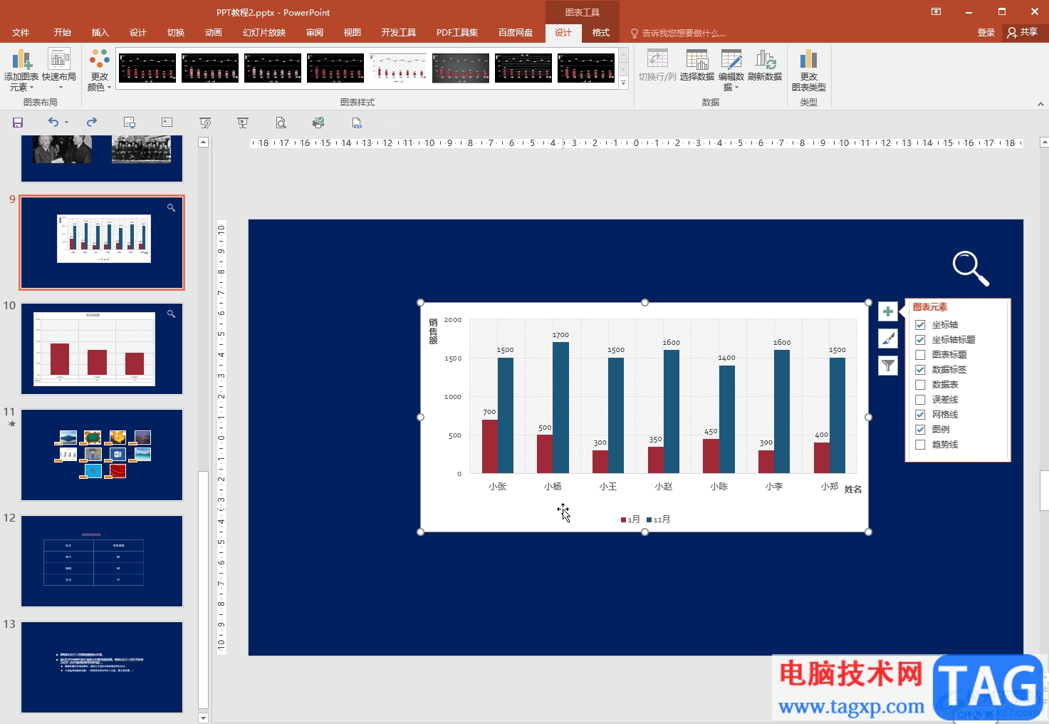
Task: Select the first black chart style thumbnail
Action: (147, 68)
